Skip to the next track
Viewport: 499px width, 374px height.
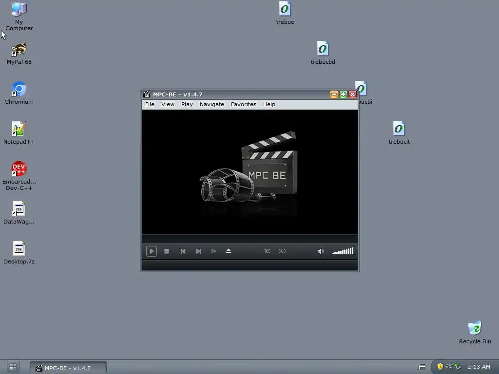coord(198,251)
